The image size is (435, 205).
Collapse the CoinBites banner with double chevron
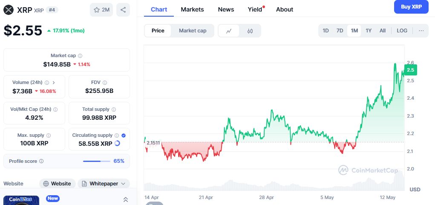click(x=125, y=199)
